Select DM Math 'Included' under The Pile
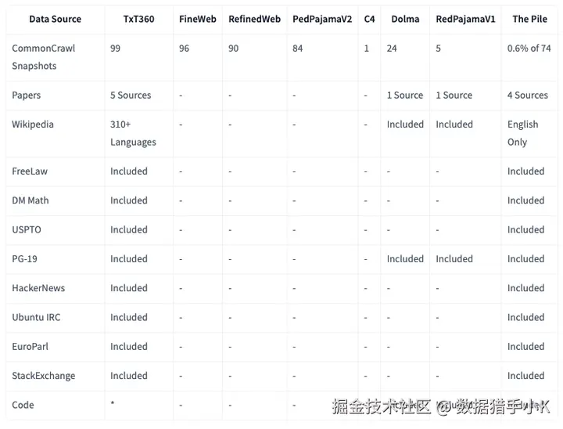Screen dimensions: 563x429 click(x=525, y=200)
